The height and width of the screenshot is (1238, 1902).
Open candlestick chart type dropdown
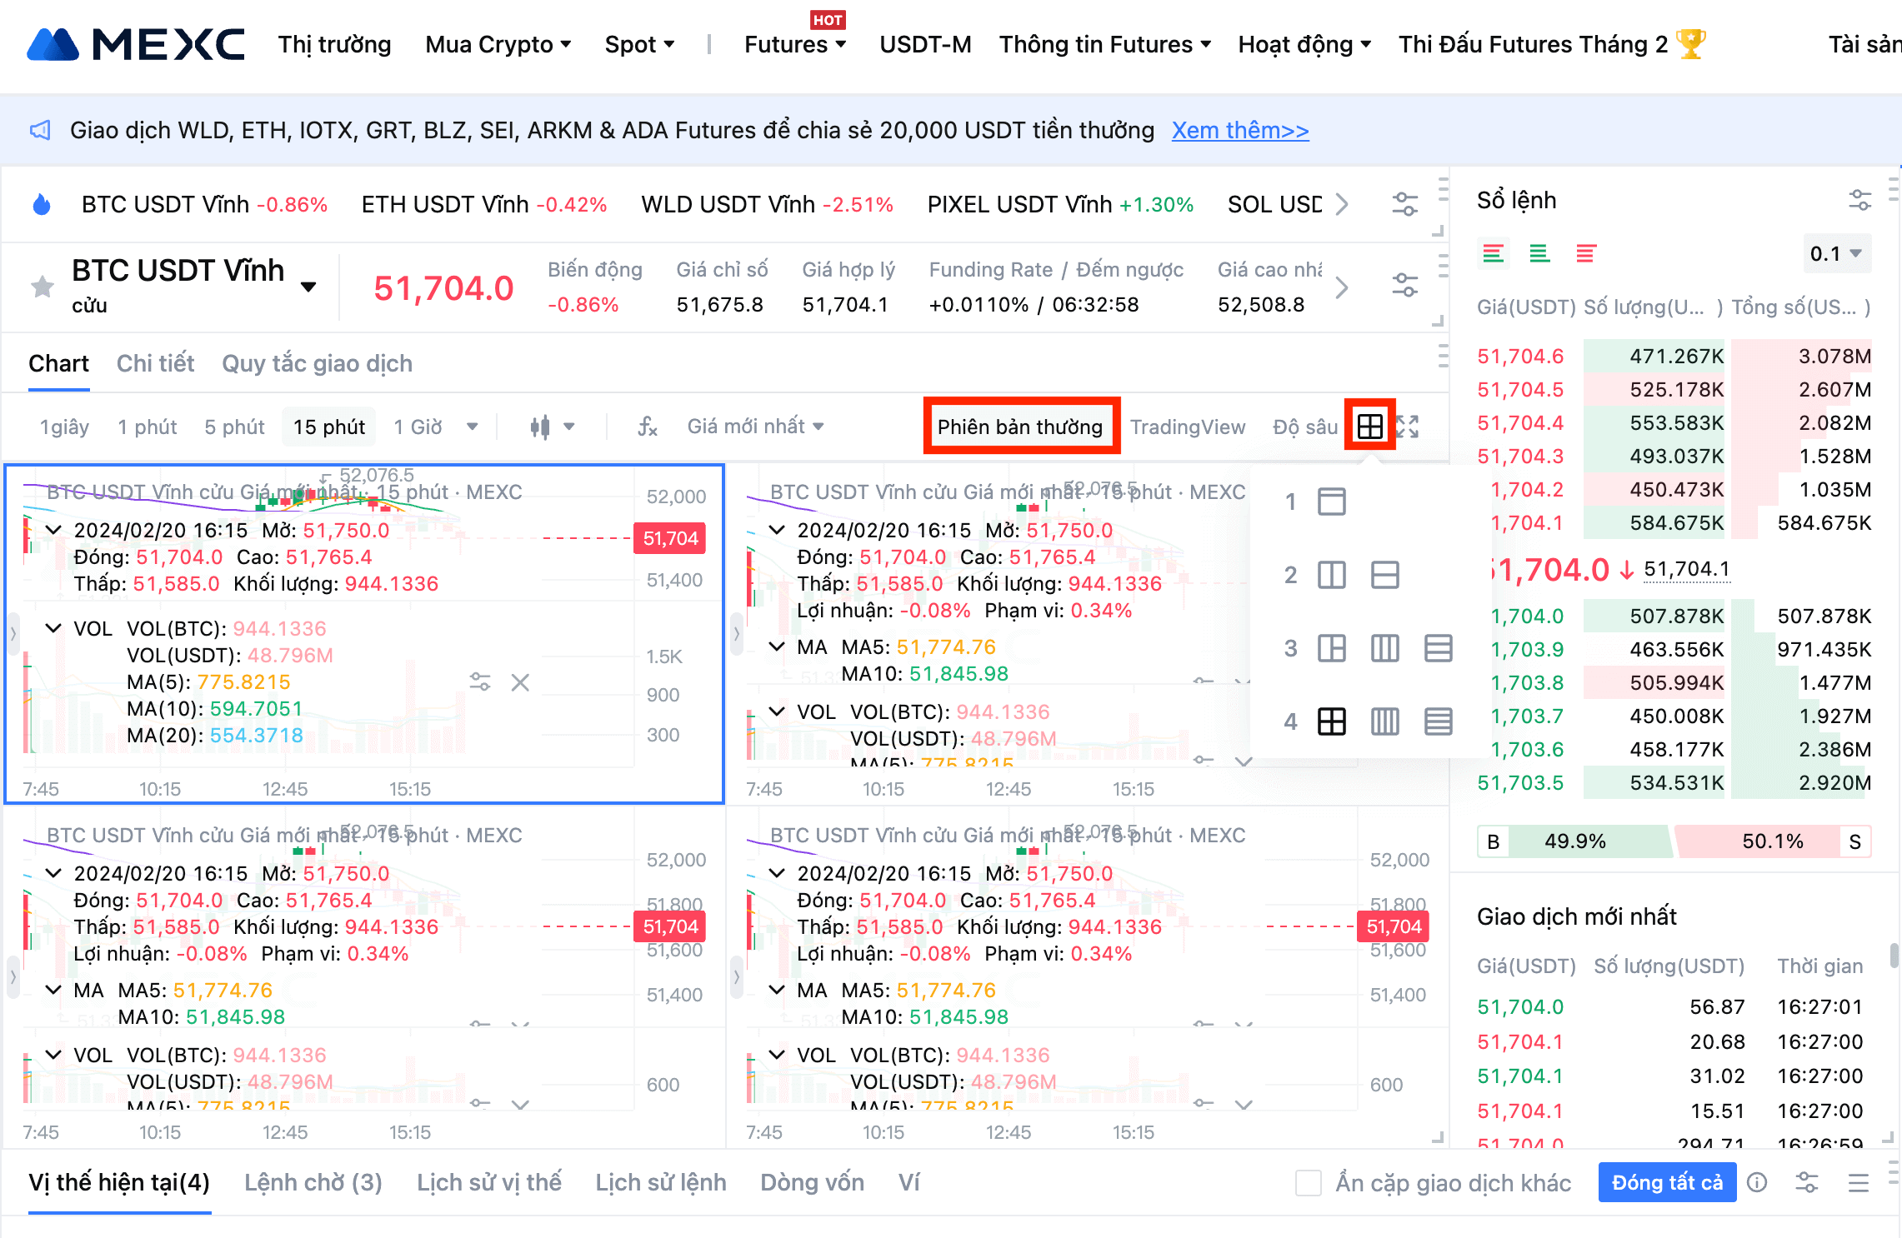click(x=552, y=427)
